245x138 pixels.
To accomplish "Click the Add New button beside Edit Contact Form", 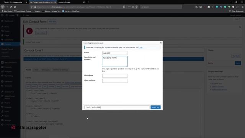I will pyautogui.click(x=52, y=21).
